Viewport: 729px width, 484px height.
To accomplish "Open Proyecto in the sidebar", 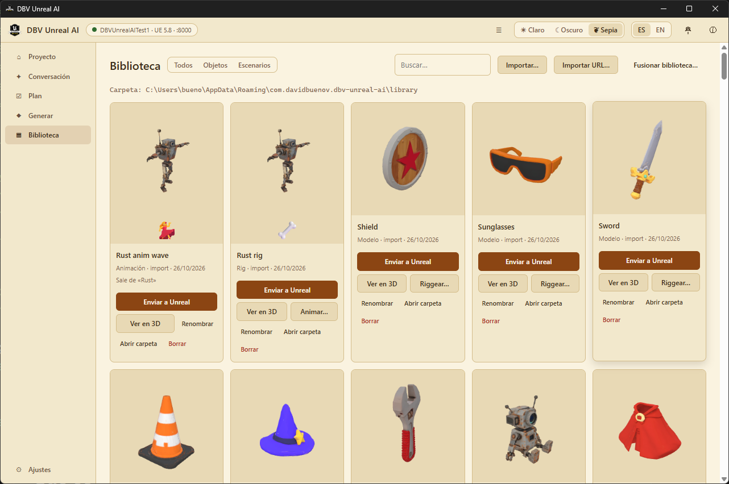I will 48,57.
